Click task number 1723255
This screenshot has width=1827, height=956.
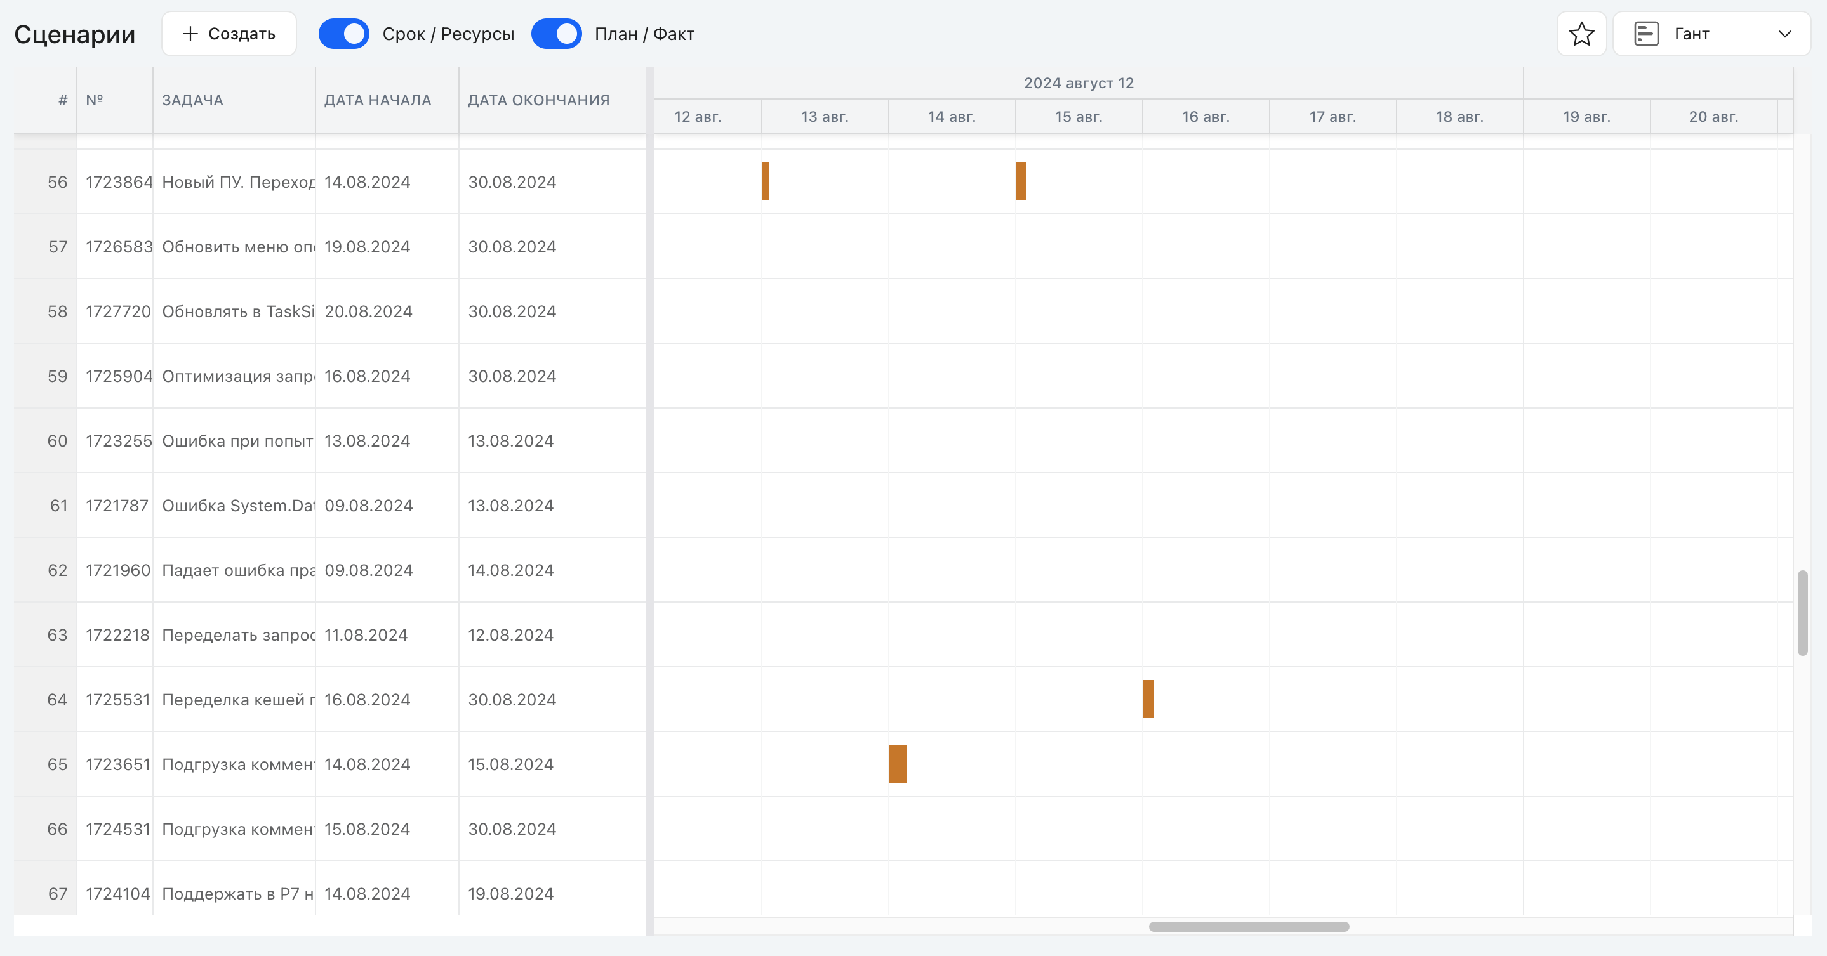click(x=119, y=441)
